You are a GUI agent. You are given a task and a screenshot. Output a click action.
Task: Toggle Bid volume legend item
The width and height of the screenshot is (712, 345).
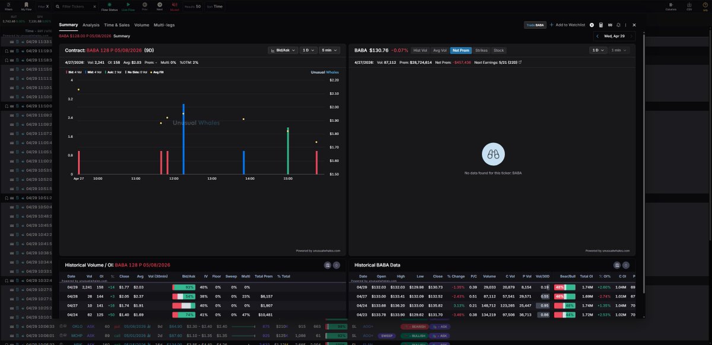coord(73,72)
